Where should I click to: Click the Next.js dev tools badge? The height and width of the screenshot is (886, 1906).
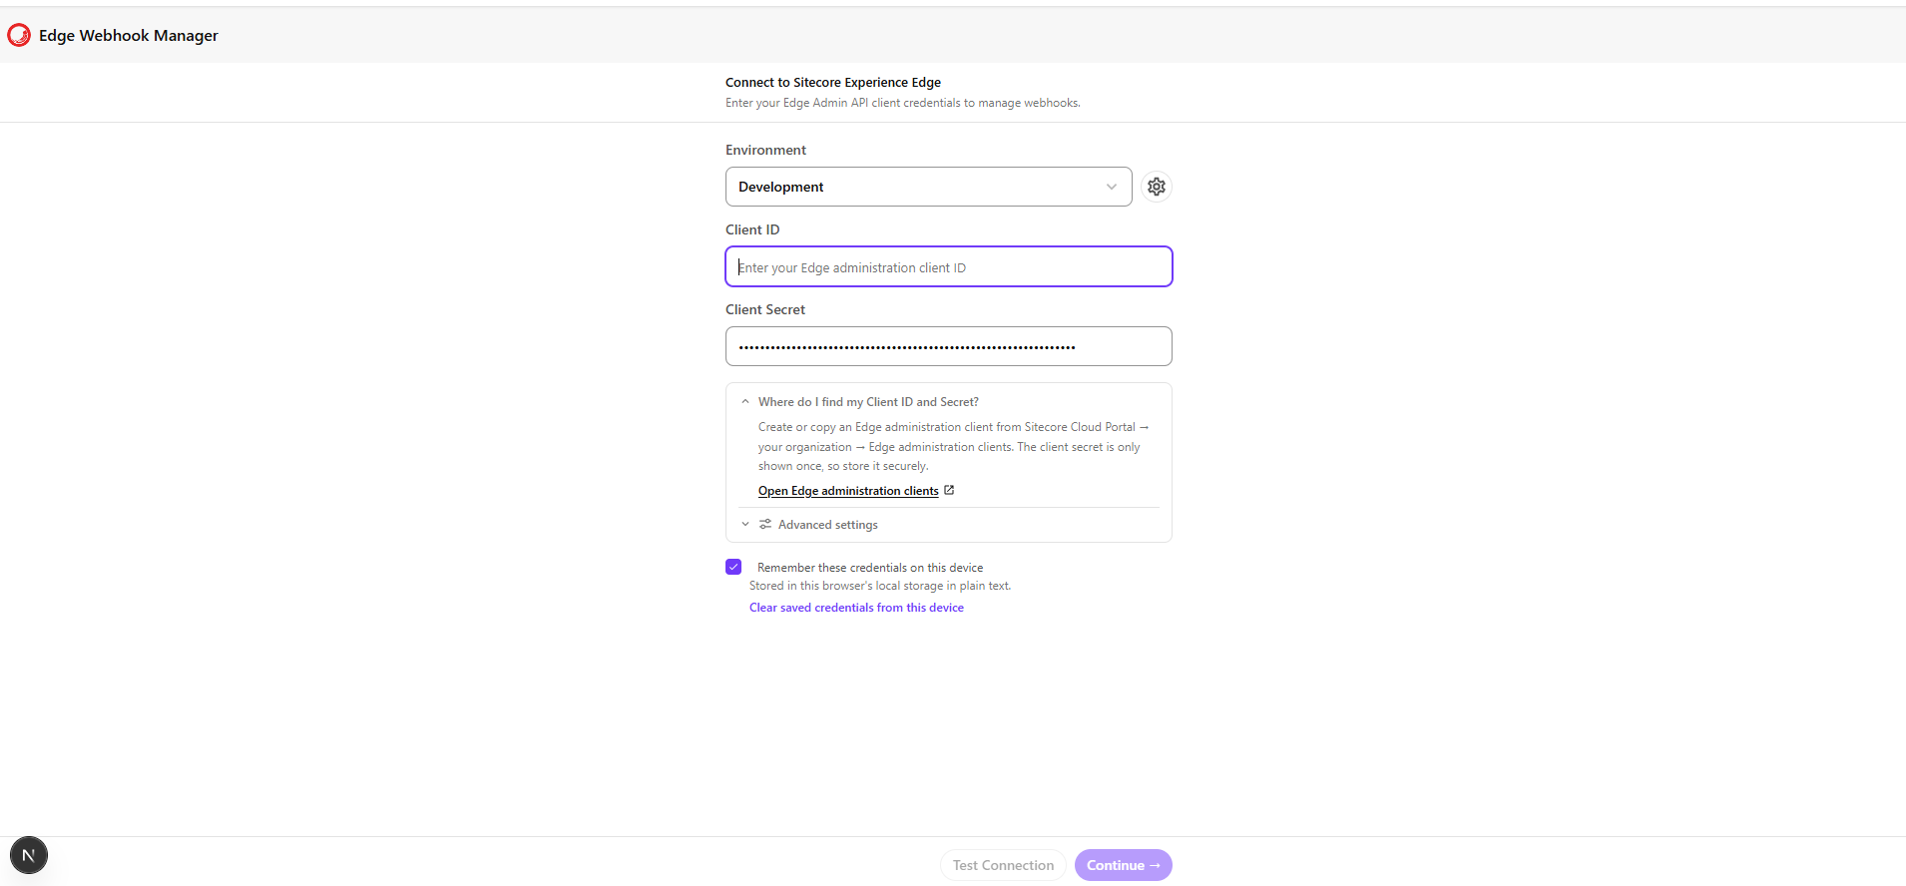tap(29, 855)
